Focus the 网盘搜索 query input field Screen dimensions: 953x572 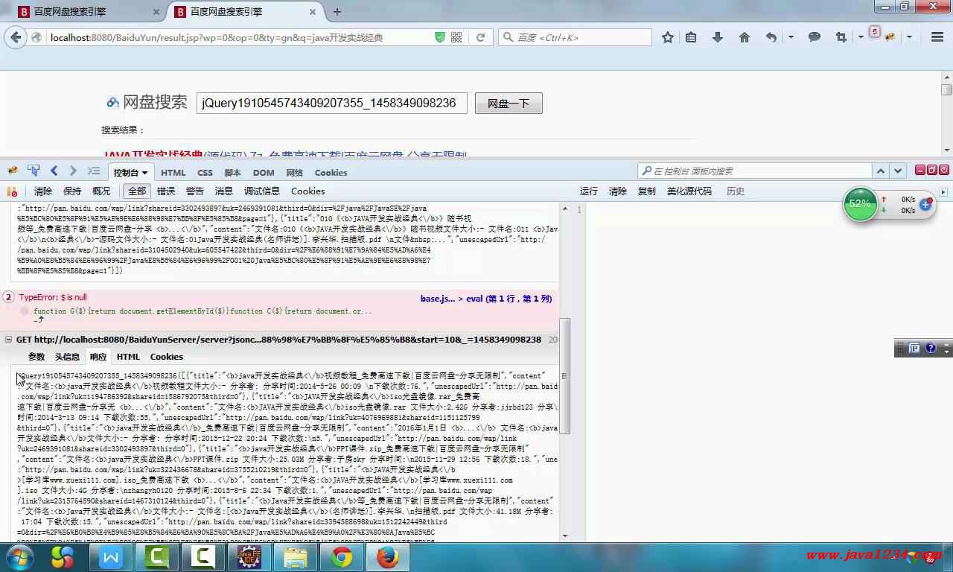point(331,104)
